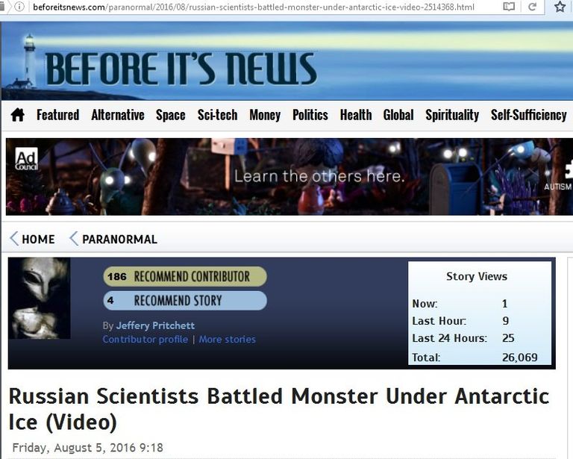Click the 'Now:' views label
Screen dimensions: 573x459
425,304
